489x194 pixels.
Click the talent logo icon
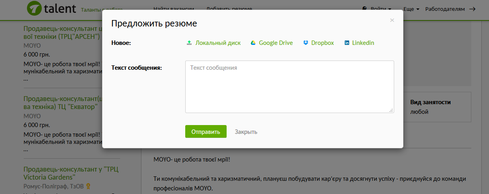pyautogui.click(x=34, y=8)
